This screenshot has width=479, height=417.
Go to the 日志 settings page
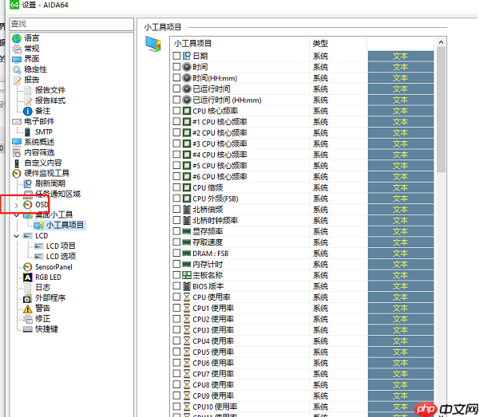[x=42, y=288]
